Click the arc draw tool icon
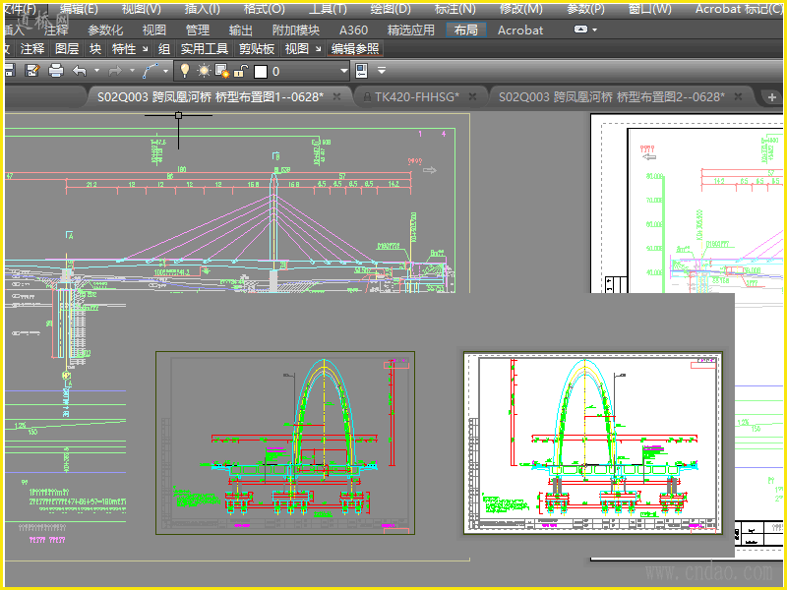Image resolution: width=787 pixels, height=590 pixels. pyautogui.click(x=151, y=71)
